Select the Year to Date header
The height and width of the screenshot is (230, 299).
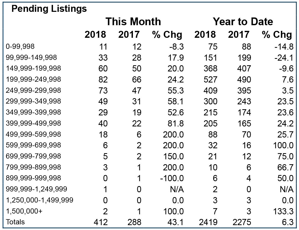243,21
